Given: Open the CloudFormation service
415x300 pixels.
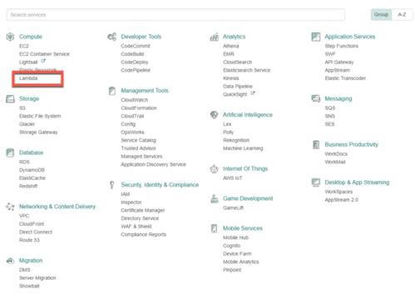Looking at the screenshot, I should click(139, 108).
